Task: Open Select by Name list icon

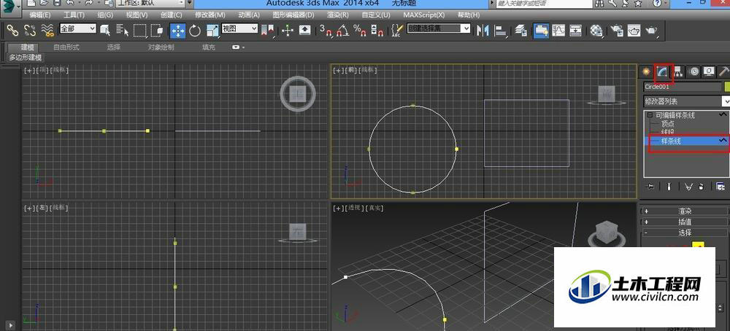Action: (x=123, y=31)
